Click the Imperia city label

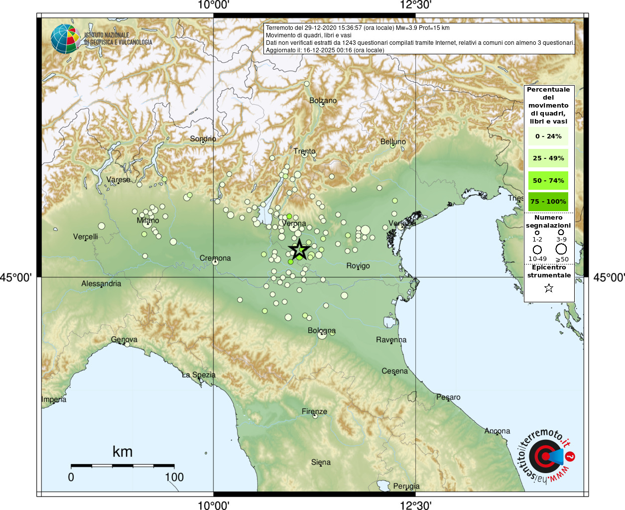click(x=54, y=399)
